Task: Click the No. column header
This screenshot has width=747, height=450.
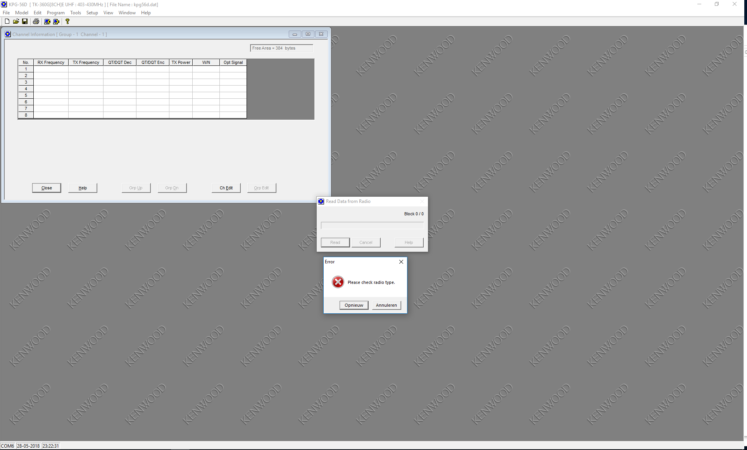Action: click(26, 62)
